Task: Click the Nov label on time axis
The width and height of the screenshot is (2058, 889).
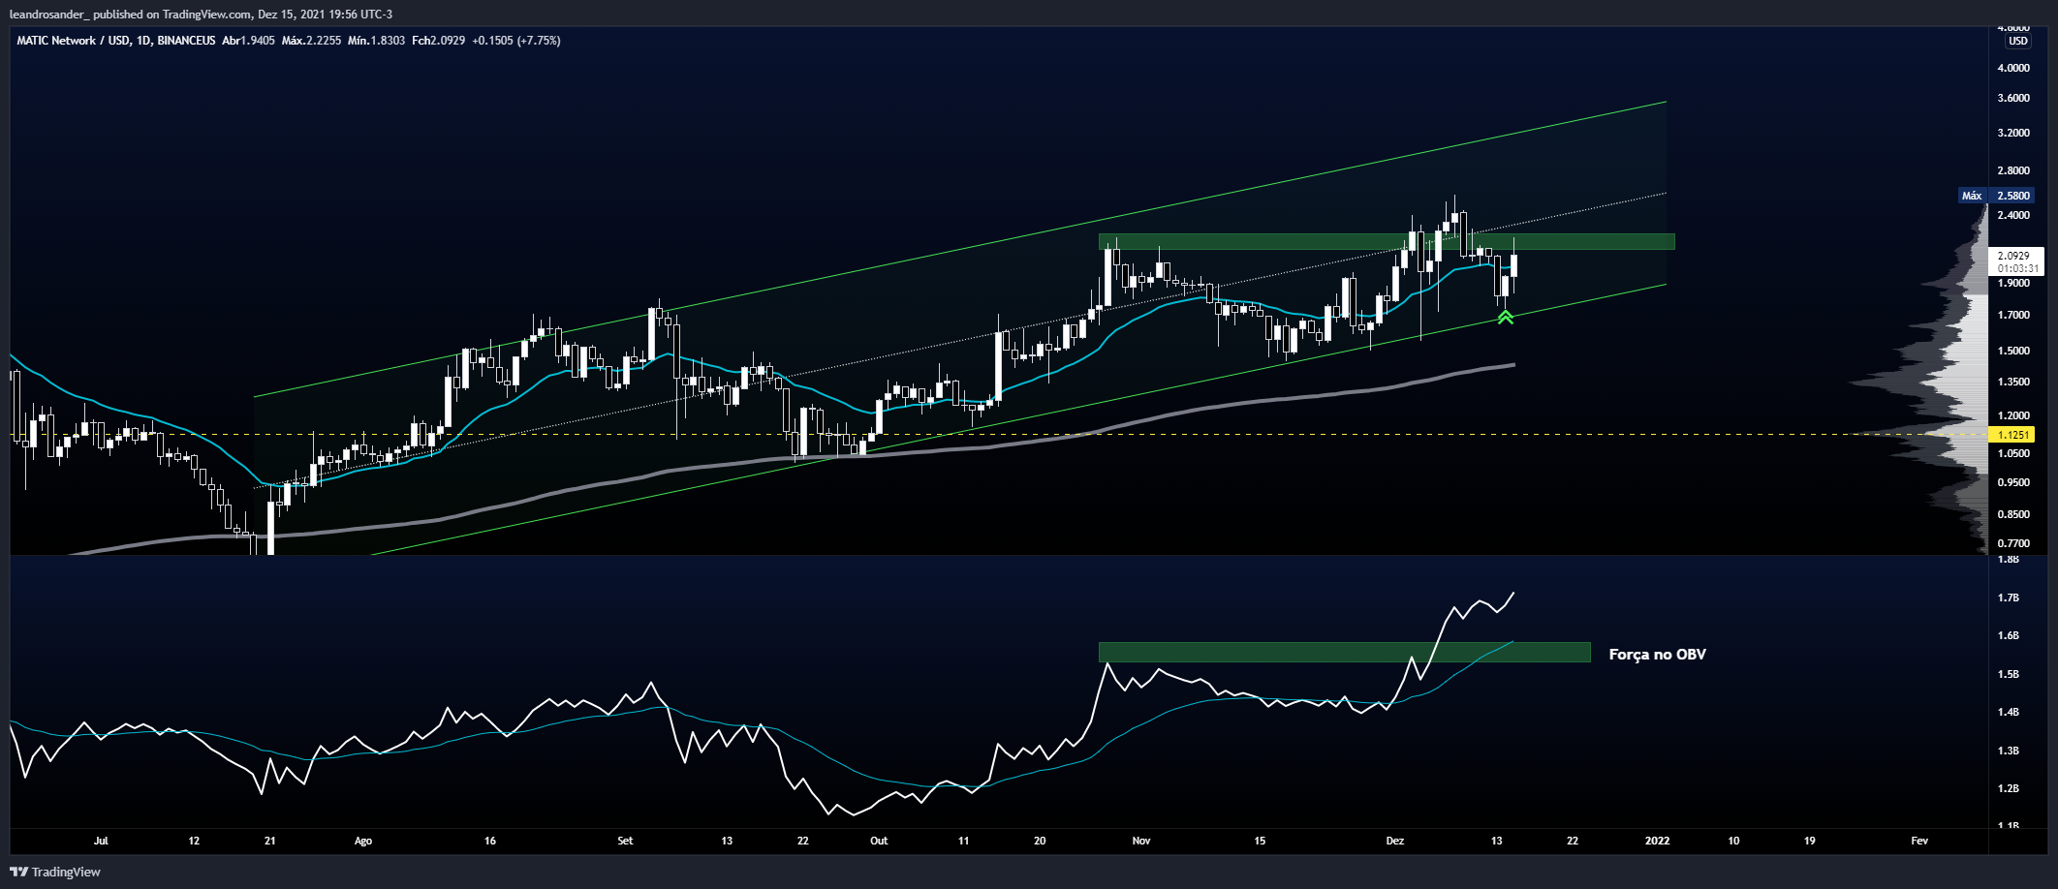Action: tap(1141, 841)
